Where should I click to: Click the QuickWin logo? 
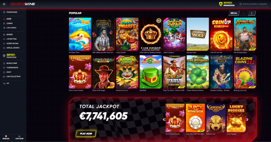(x=23, y=4)
